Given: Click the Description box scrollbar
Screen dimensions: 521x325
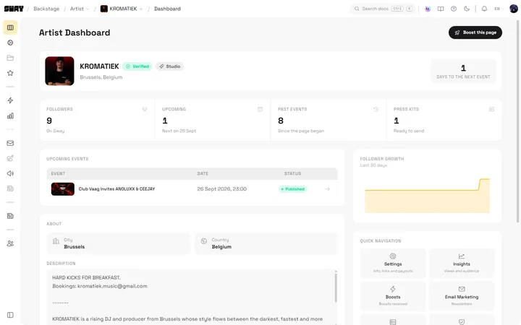Looking at the screenshot, I should [x=336, y=287].
